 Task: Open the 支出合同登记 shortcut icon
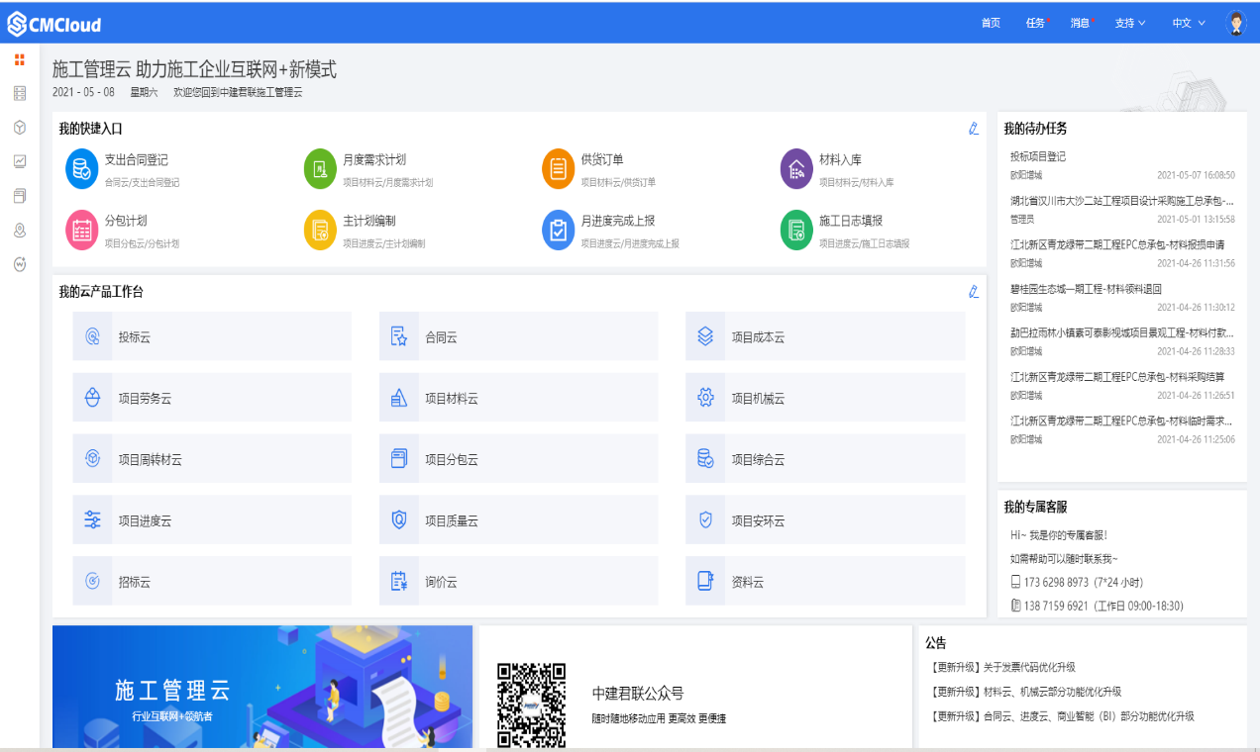point(82,168)
